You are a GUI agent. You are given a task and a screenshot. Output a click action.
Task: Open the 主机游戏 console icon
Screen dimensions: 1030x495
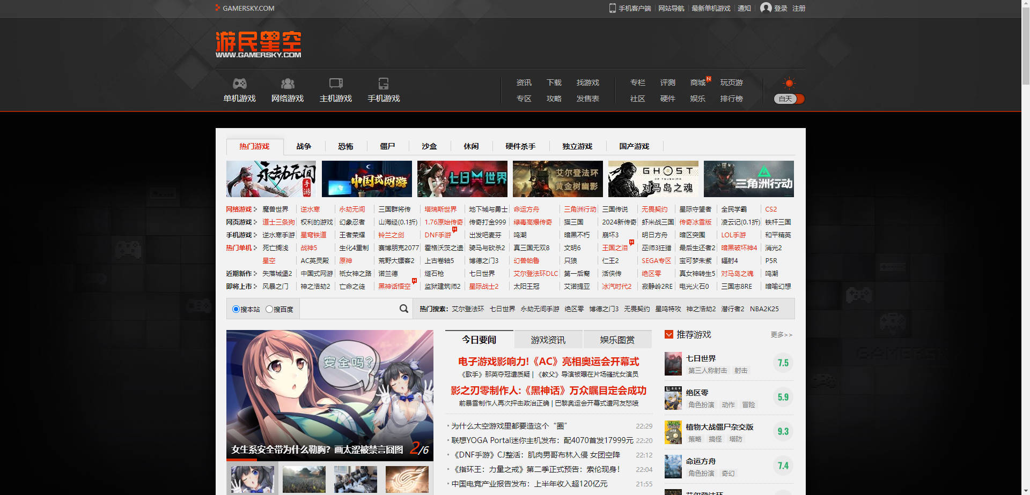click(336, 84)
